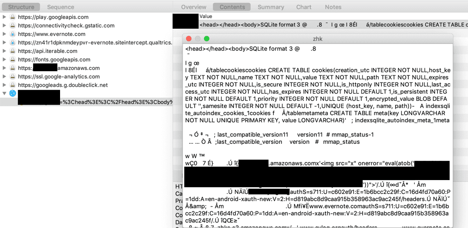The image size is (468, 228).
Task: Expand the ssl.google-analytics.com host
Action: 4,77
